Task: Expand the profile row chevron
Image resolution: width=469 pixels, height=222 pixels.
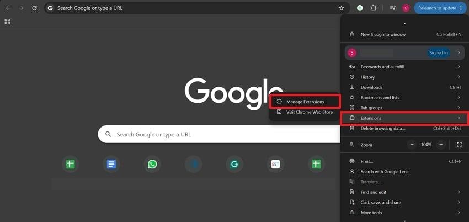Action: click(459, 52)
